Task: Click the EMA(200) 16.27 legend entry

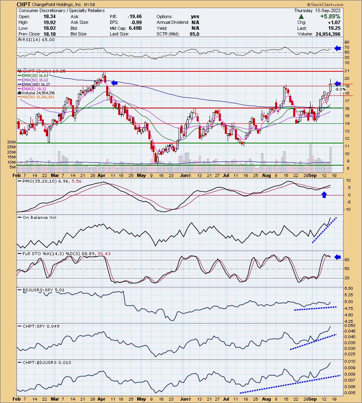Action: (36, 84)
